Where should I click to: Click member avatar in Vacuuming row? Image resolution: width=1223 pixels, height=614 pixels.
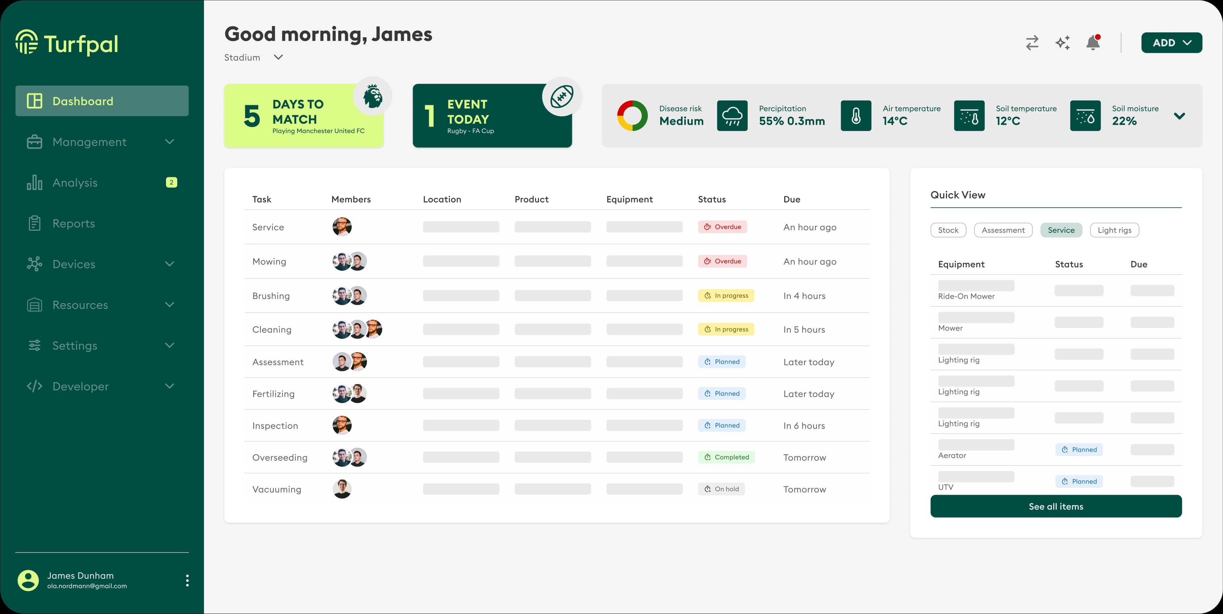342,489
